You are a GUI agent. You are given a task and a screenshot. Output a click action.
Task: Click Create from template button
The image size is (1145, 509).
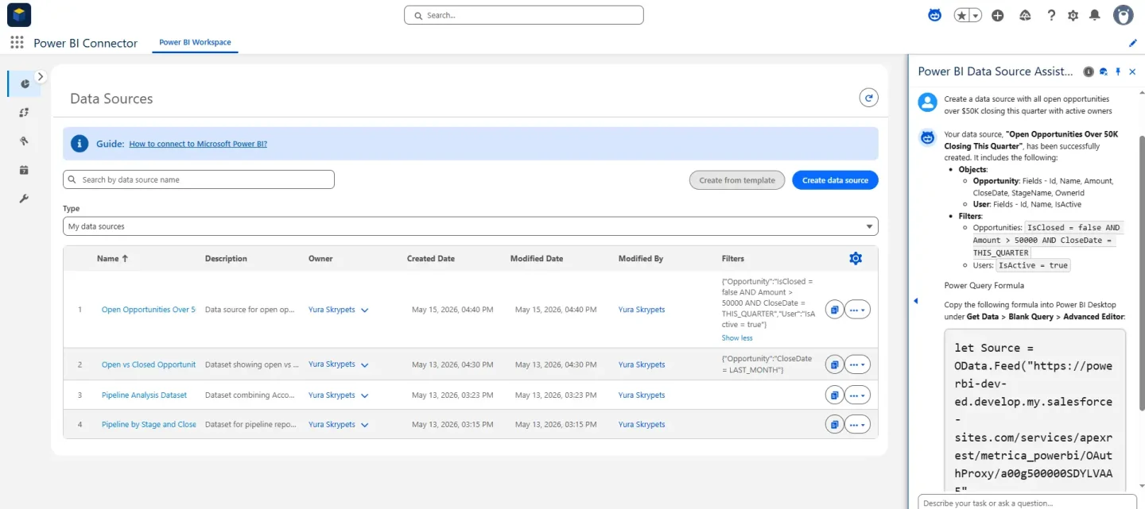[x=737, y=180]
